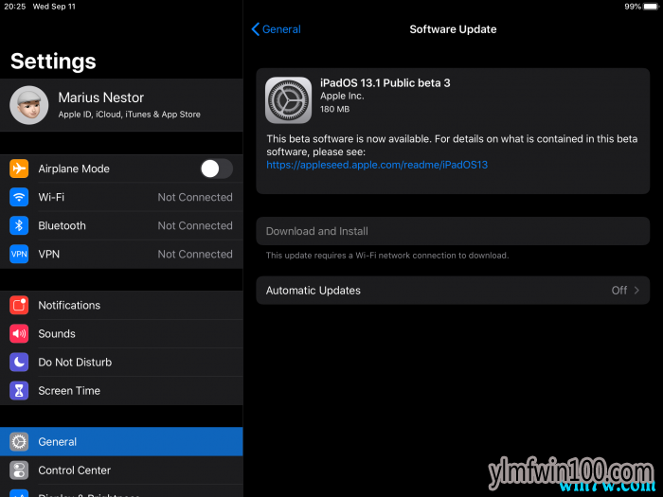Tap the Screen Time hourglass icon
Image resolution: width=663 pixels, height=497 pixels.
(x=19, y=391)
